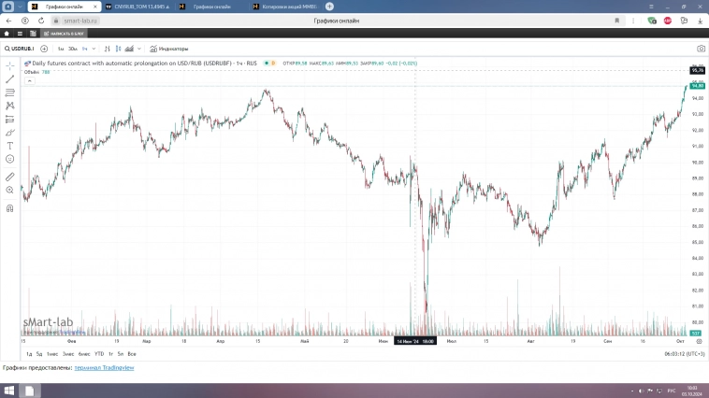709x398 pixels.
Task: Expand the time interval dropdown
Action: pyautogui.click(x=94, y=49)
